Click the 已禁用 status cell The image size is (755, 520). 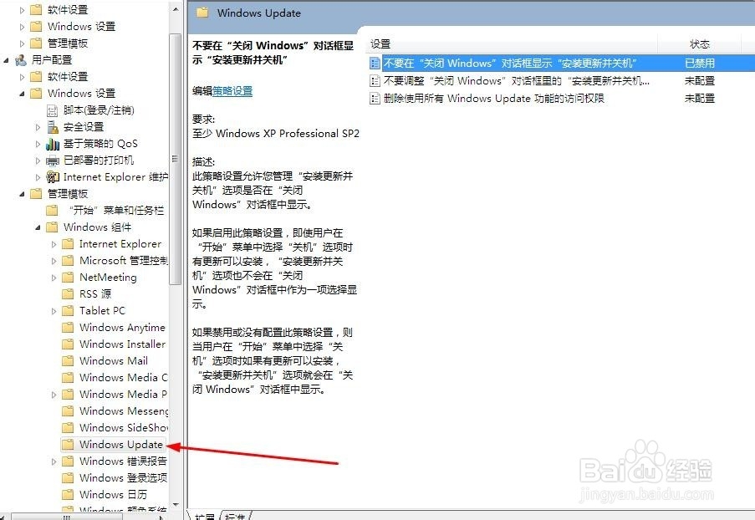[x=700, y=63]
